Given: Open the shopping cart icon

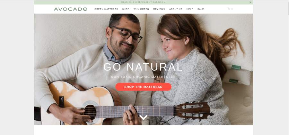Looking at the screenshot, I should pyautogui.click(x=229, y=9).
